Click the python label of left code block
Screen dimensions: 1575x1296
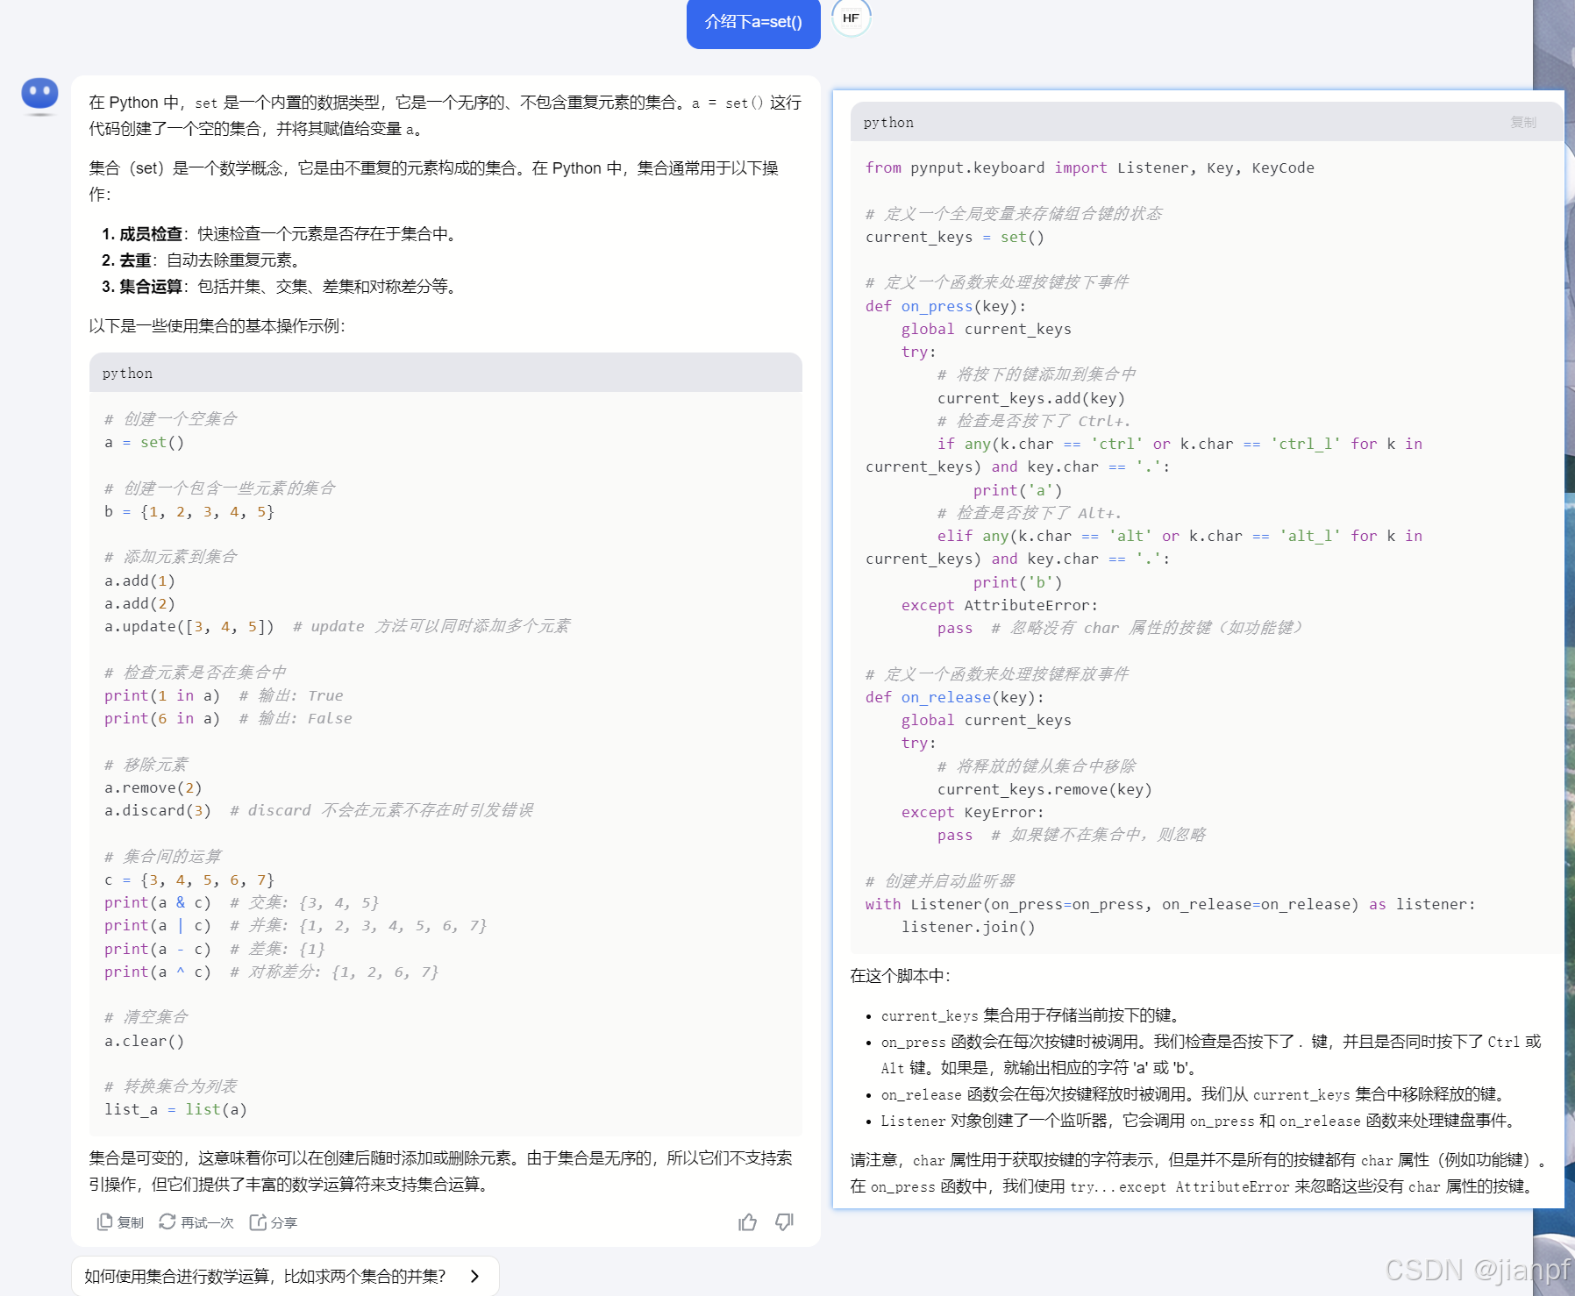(x=127, y=374)
